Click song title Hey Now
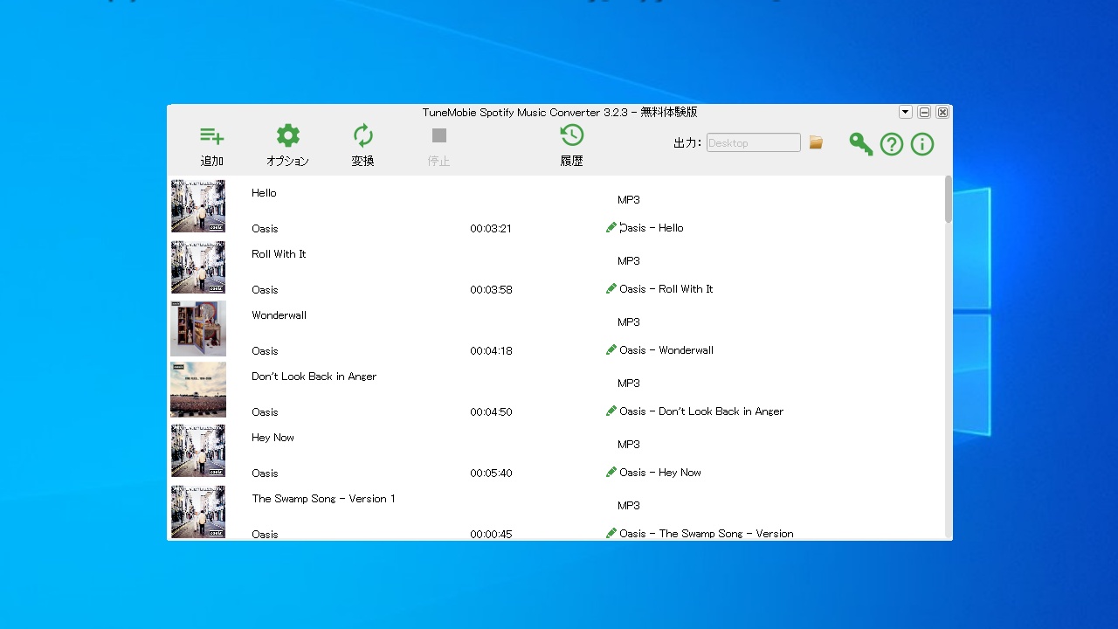 (273, 438)
